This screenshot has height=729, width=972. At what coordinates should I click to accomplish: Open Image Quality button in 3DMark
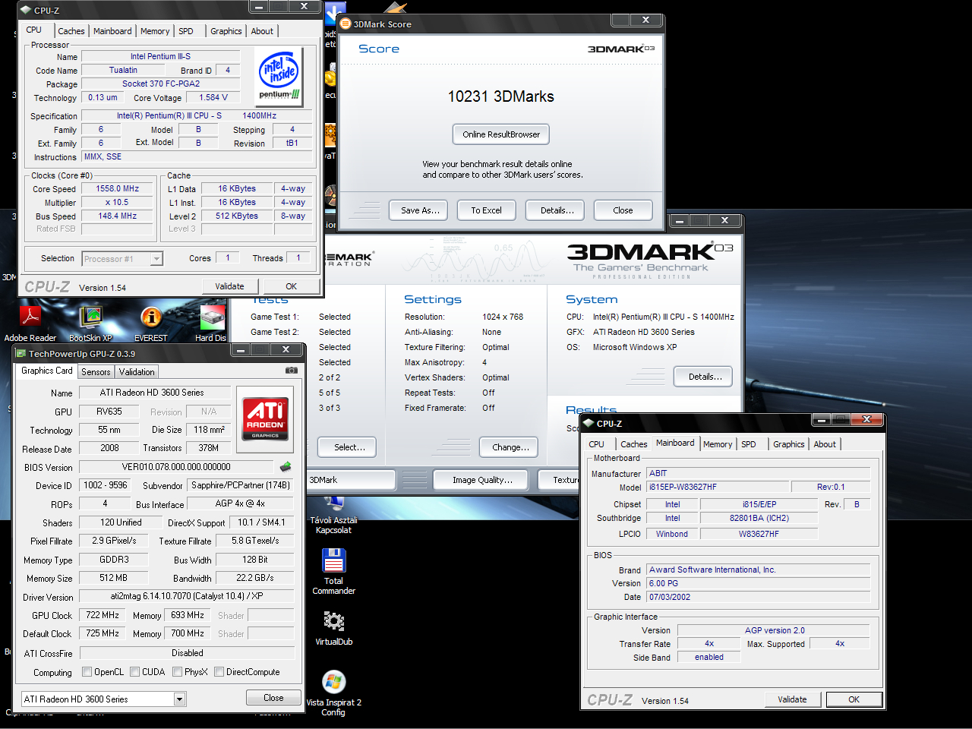482,480
